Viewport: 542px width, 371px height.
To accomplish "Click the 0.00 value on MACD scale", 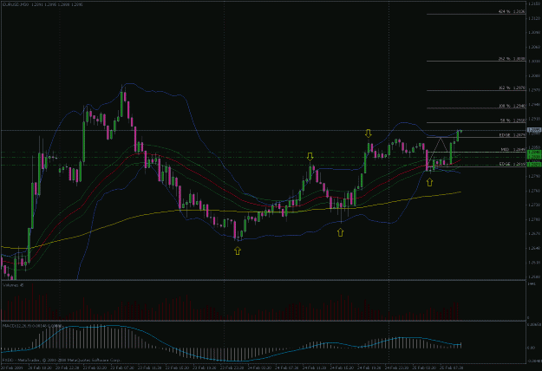I will (531, 348).
